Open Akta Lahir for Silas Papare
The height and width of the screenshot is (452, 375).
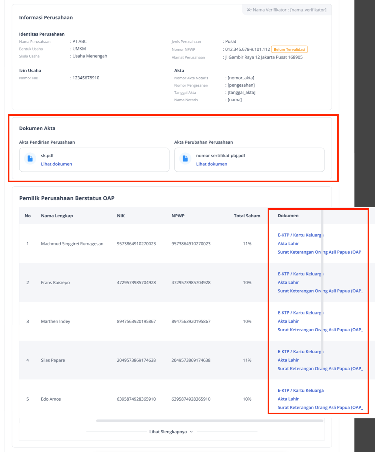click(x=288, y=360)
